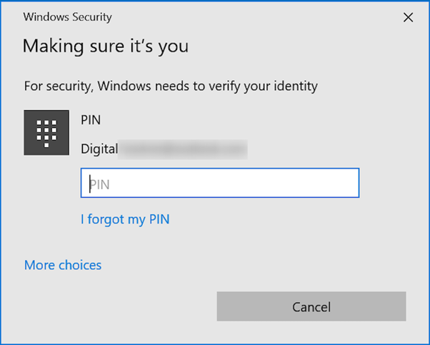Image resolution: width=430 pixels, height=345 pixels.
Task: Close the Windows Security dialog
Action: 408,18
